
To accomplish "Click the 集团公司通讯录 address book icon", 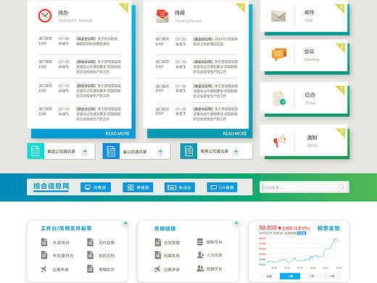I will (x=36, y=151).
